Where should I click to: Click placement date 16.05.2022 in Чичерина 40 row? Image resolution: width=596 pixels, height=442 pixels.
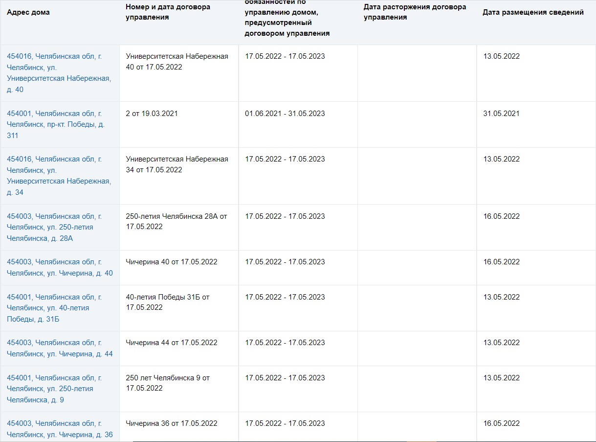pyautogui.click(x=502, y=262)
